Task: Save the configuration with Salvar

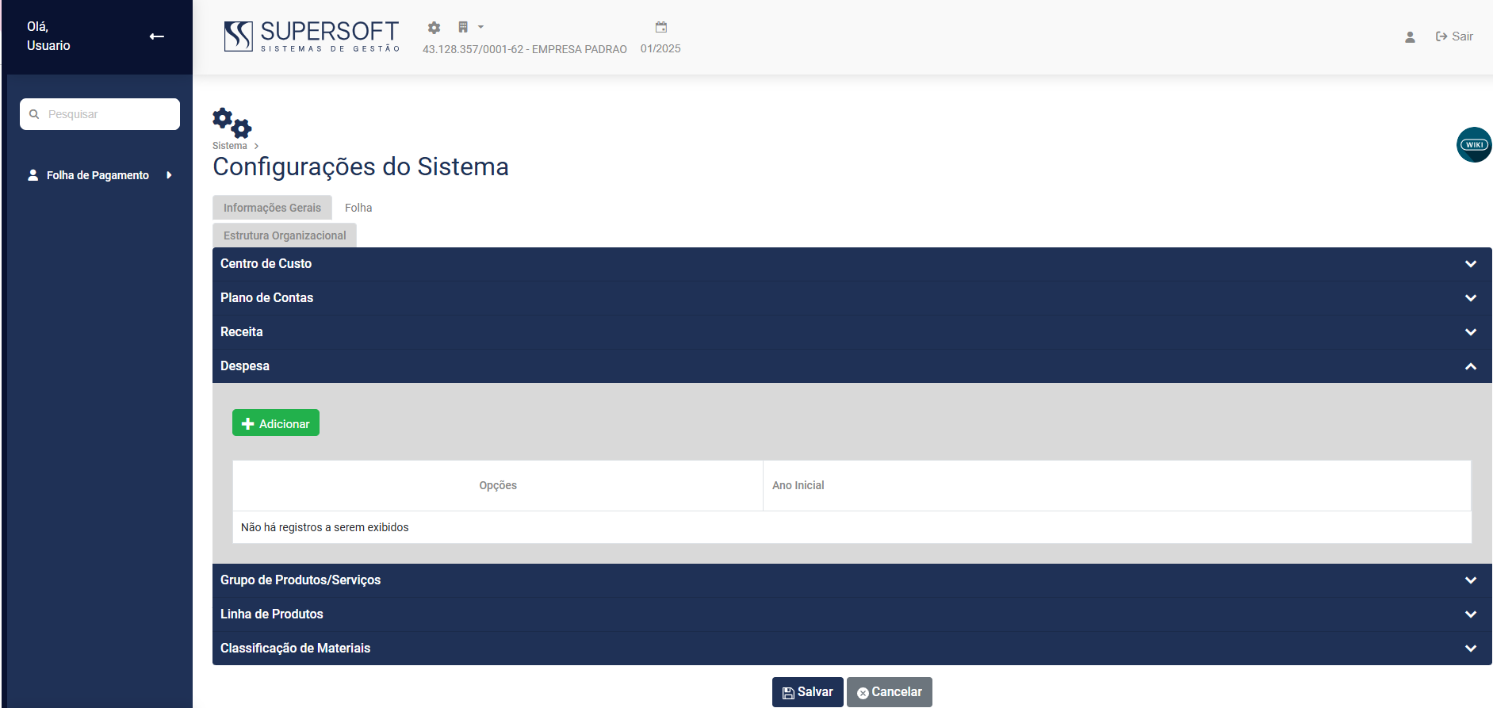Action: (x=807, y=692)
